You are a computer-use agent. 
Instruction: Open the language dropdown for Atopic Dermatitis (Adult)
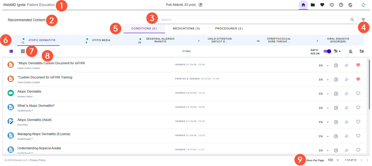[328, 122]
